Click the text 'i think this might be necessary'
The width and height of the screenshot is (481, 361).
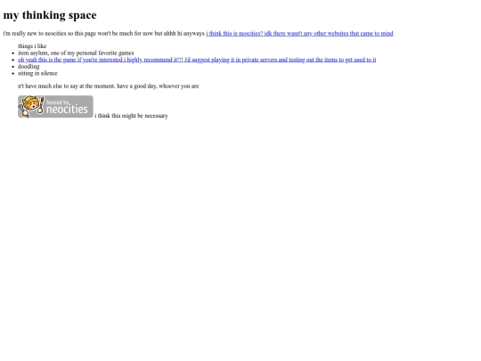131,116
